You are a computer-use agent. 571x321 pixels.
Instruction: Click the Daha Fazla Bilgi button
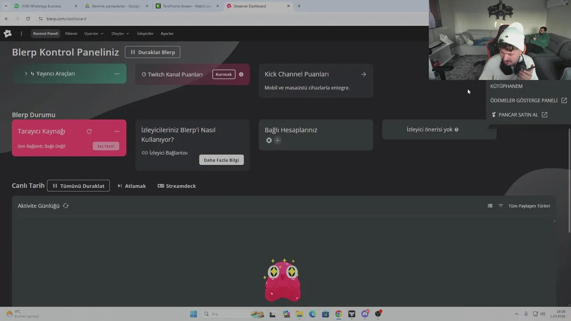[221, 160]
